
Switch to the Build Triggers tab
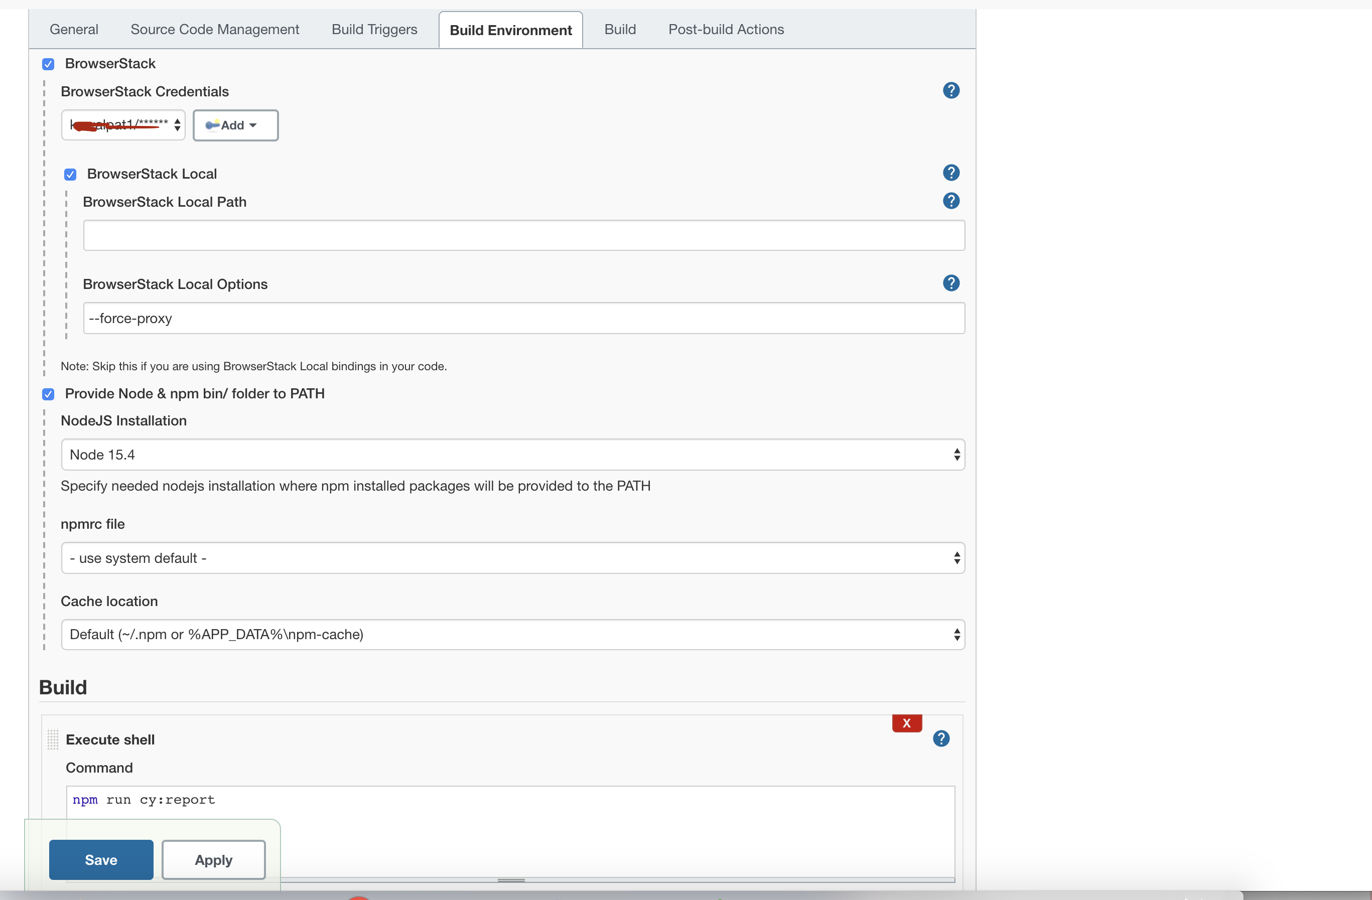click(x=374, y=30)
